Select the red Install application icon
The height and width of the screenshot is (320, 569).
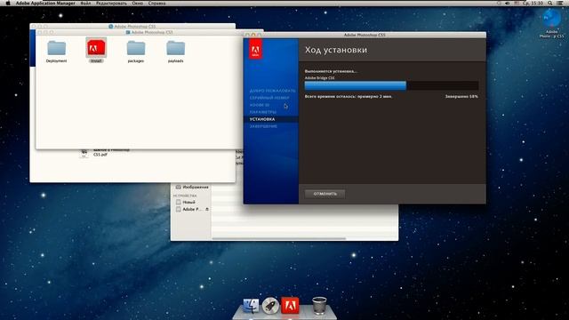click(x=96, y=48)
